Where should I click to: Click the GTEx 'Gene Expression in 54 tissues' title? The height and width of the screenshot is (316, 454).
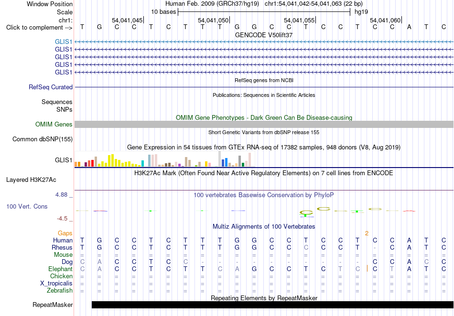pyautogui.click(x=264, y=147)
